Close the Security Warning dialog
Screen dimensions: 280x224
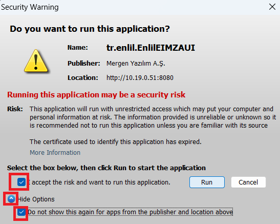272,7
